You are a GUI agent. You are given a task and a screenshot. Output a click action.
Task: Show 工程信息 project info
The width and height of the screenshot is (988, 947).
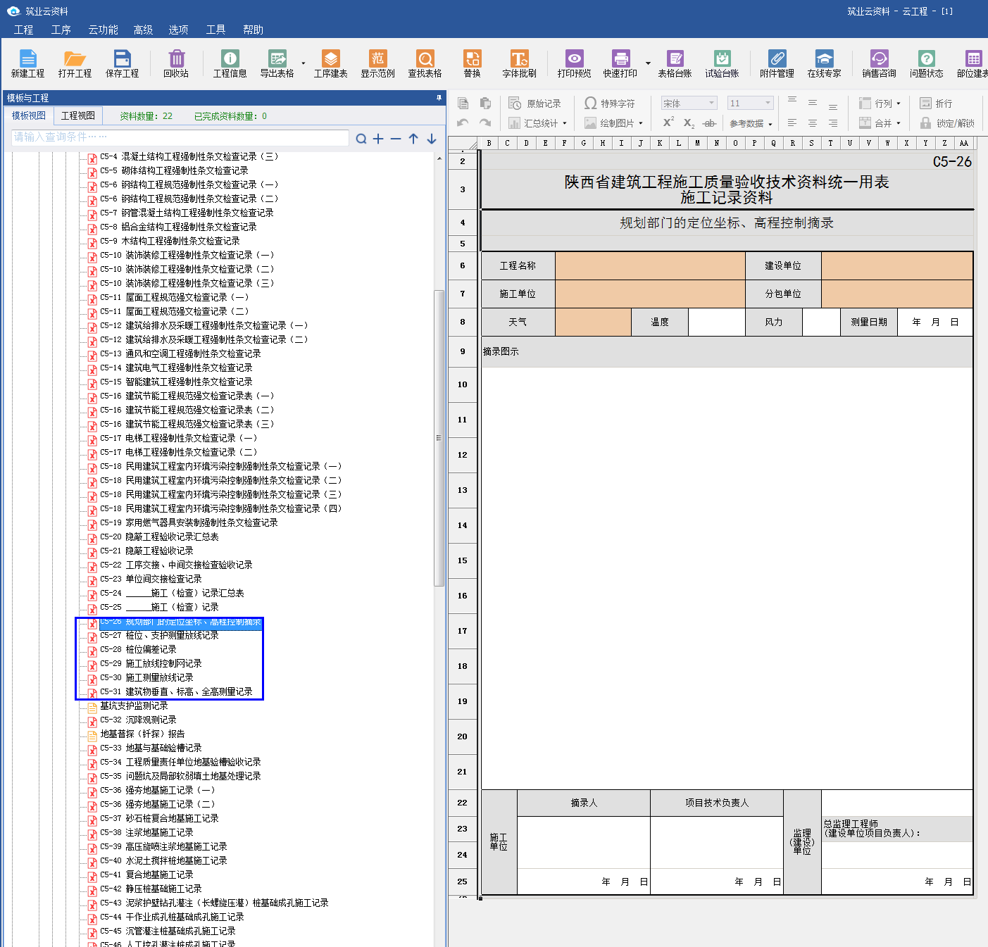pos(230,63)
